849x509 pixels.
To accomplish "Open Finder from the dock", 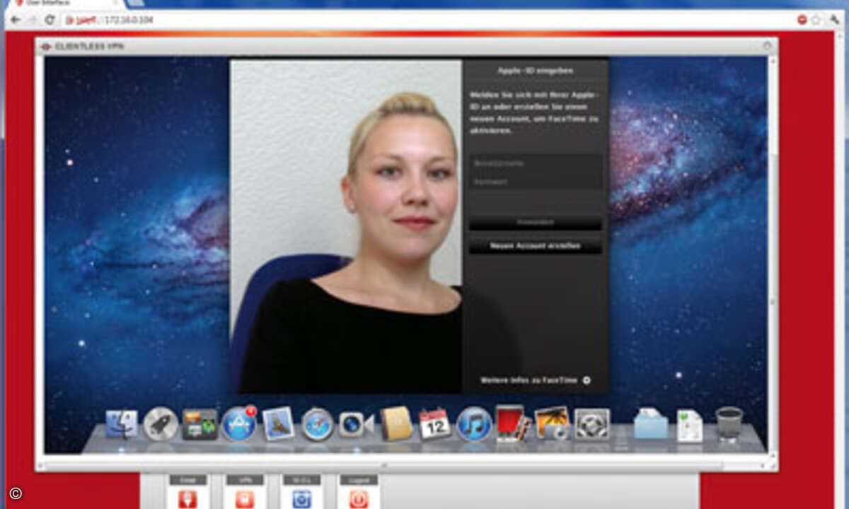I will tap(122, 424).
